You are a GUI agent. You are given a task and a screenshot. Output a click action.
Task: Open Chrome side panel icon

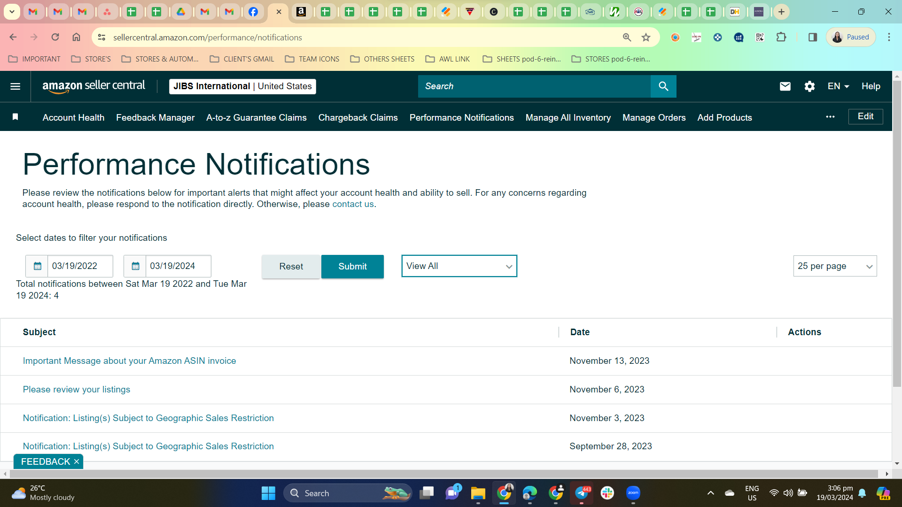coord(813,37)
